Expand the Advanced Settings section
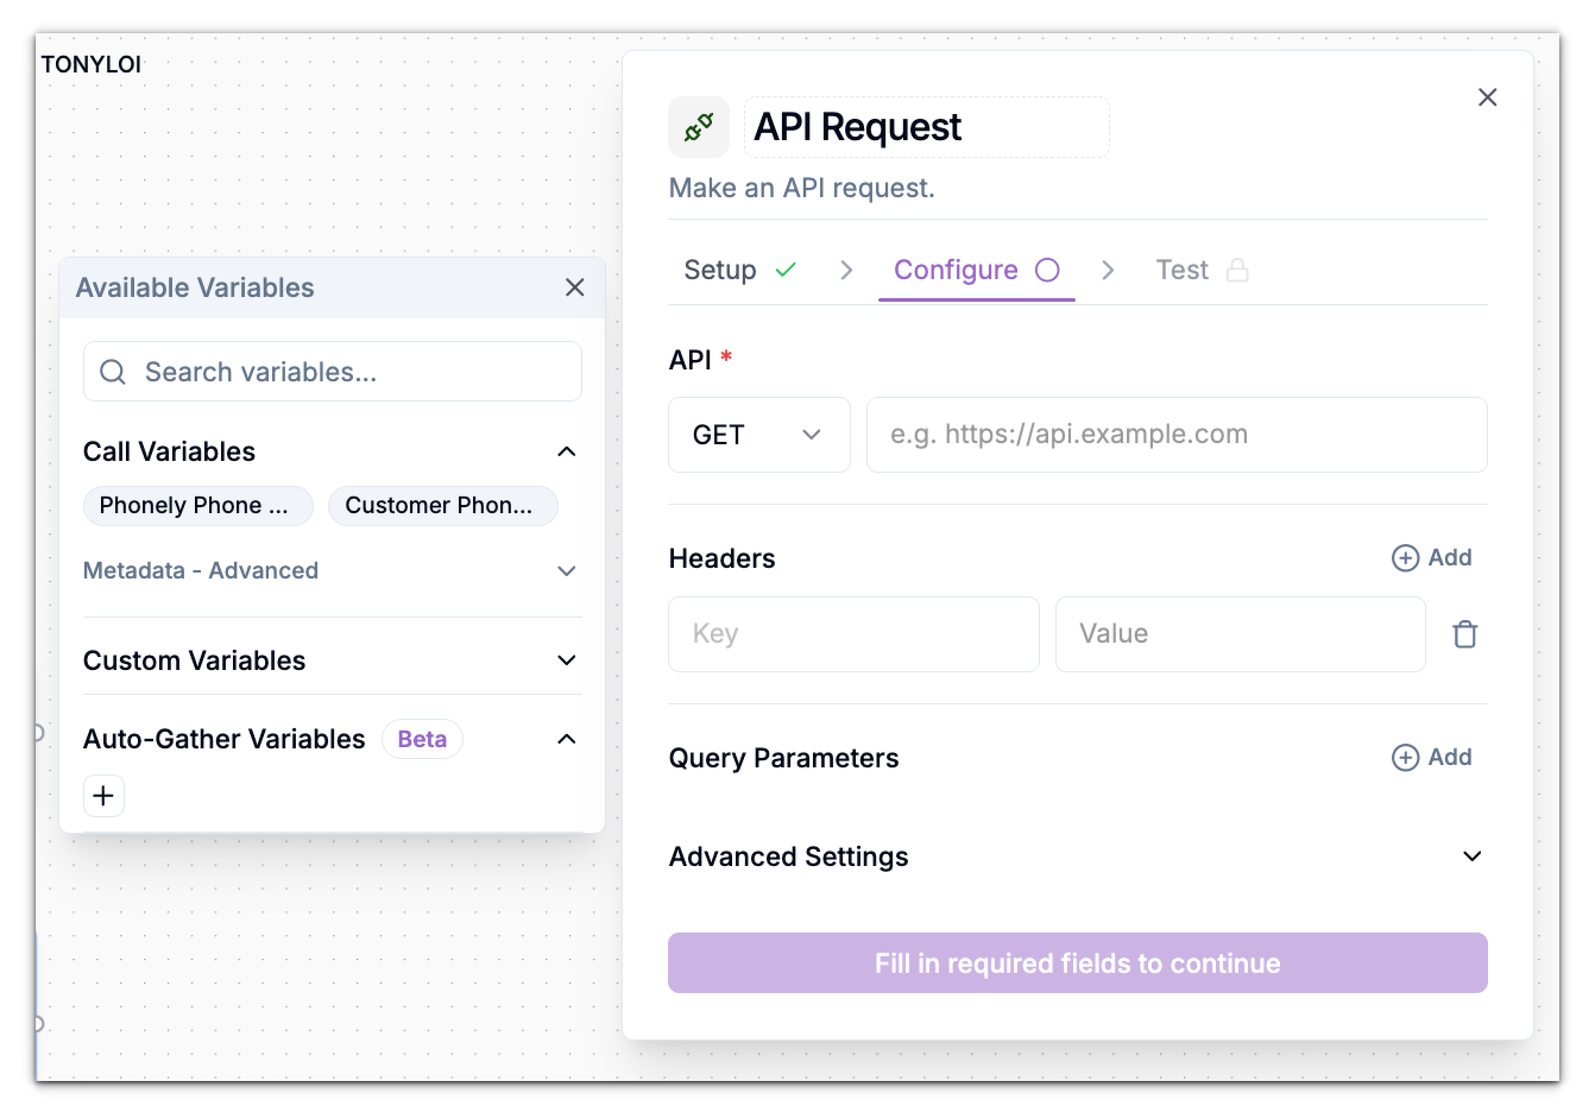 (1471, 856)
